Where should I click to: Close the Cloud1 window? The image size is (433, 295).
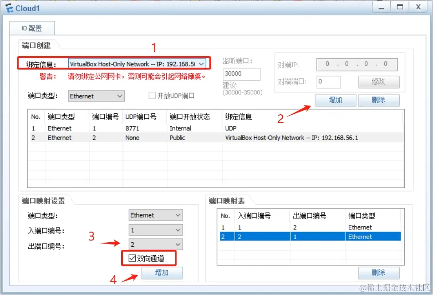418,7
